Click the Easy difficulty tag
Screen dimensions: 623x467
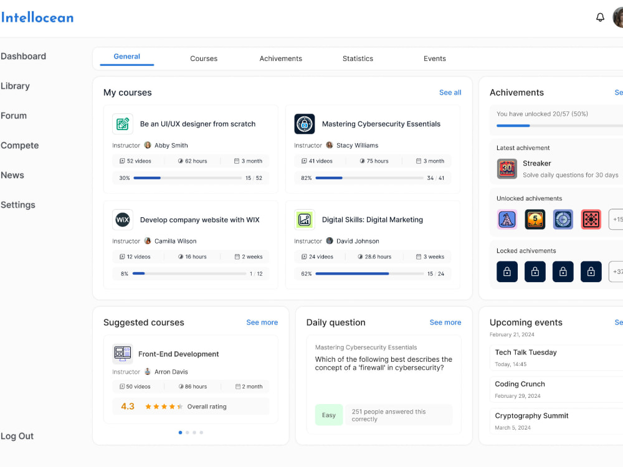pos(328,415)
